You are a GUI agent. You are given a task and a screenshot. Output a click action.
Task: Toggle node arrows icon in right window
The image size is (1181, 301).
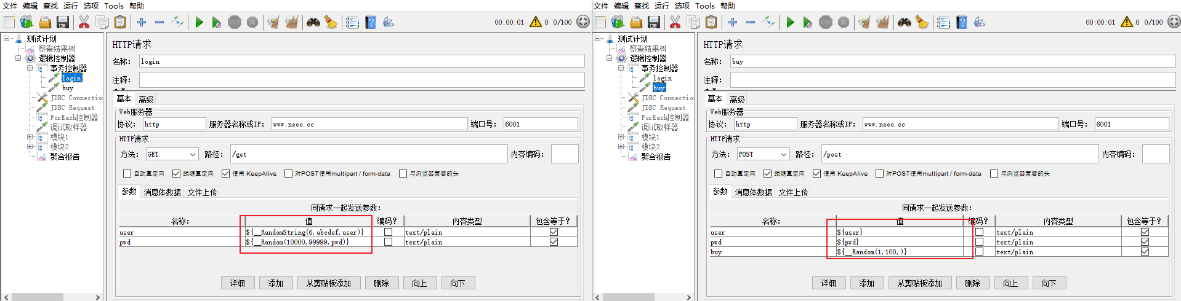pyautogui.click(x=768, y=22)
